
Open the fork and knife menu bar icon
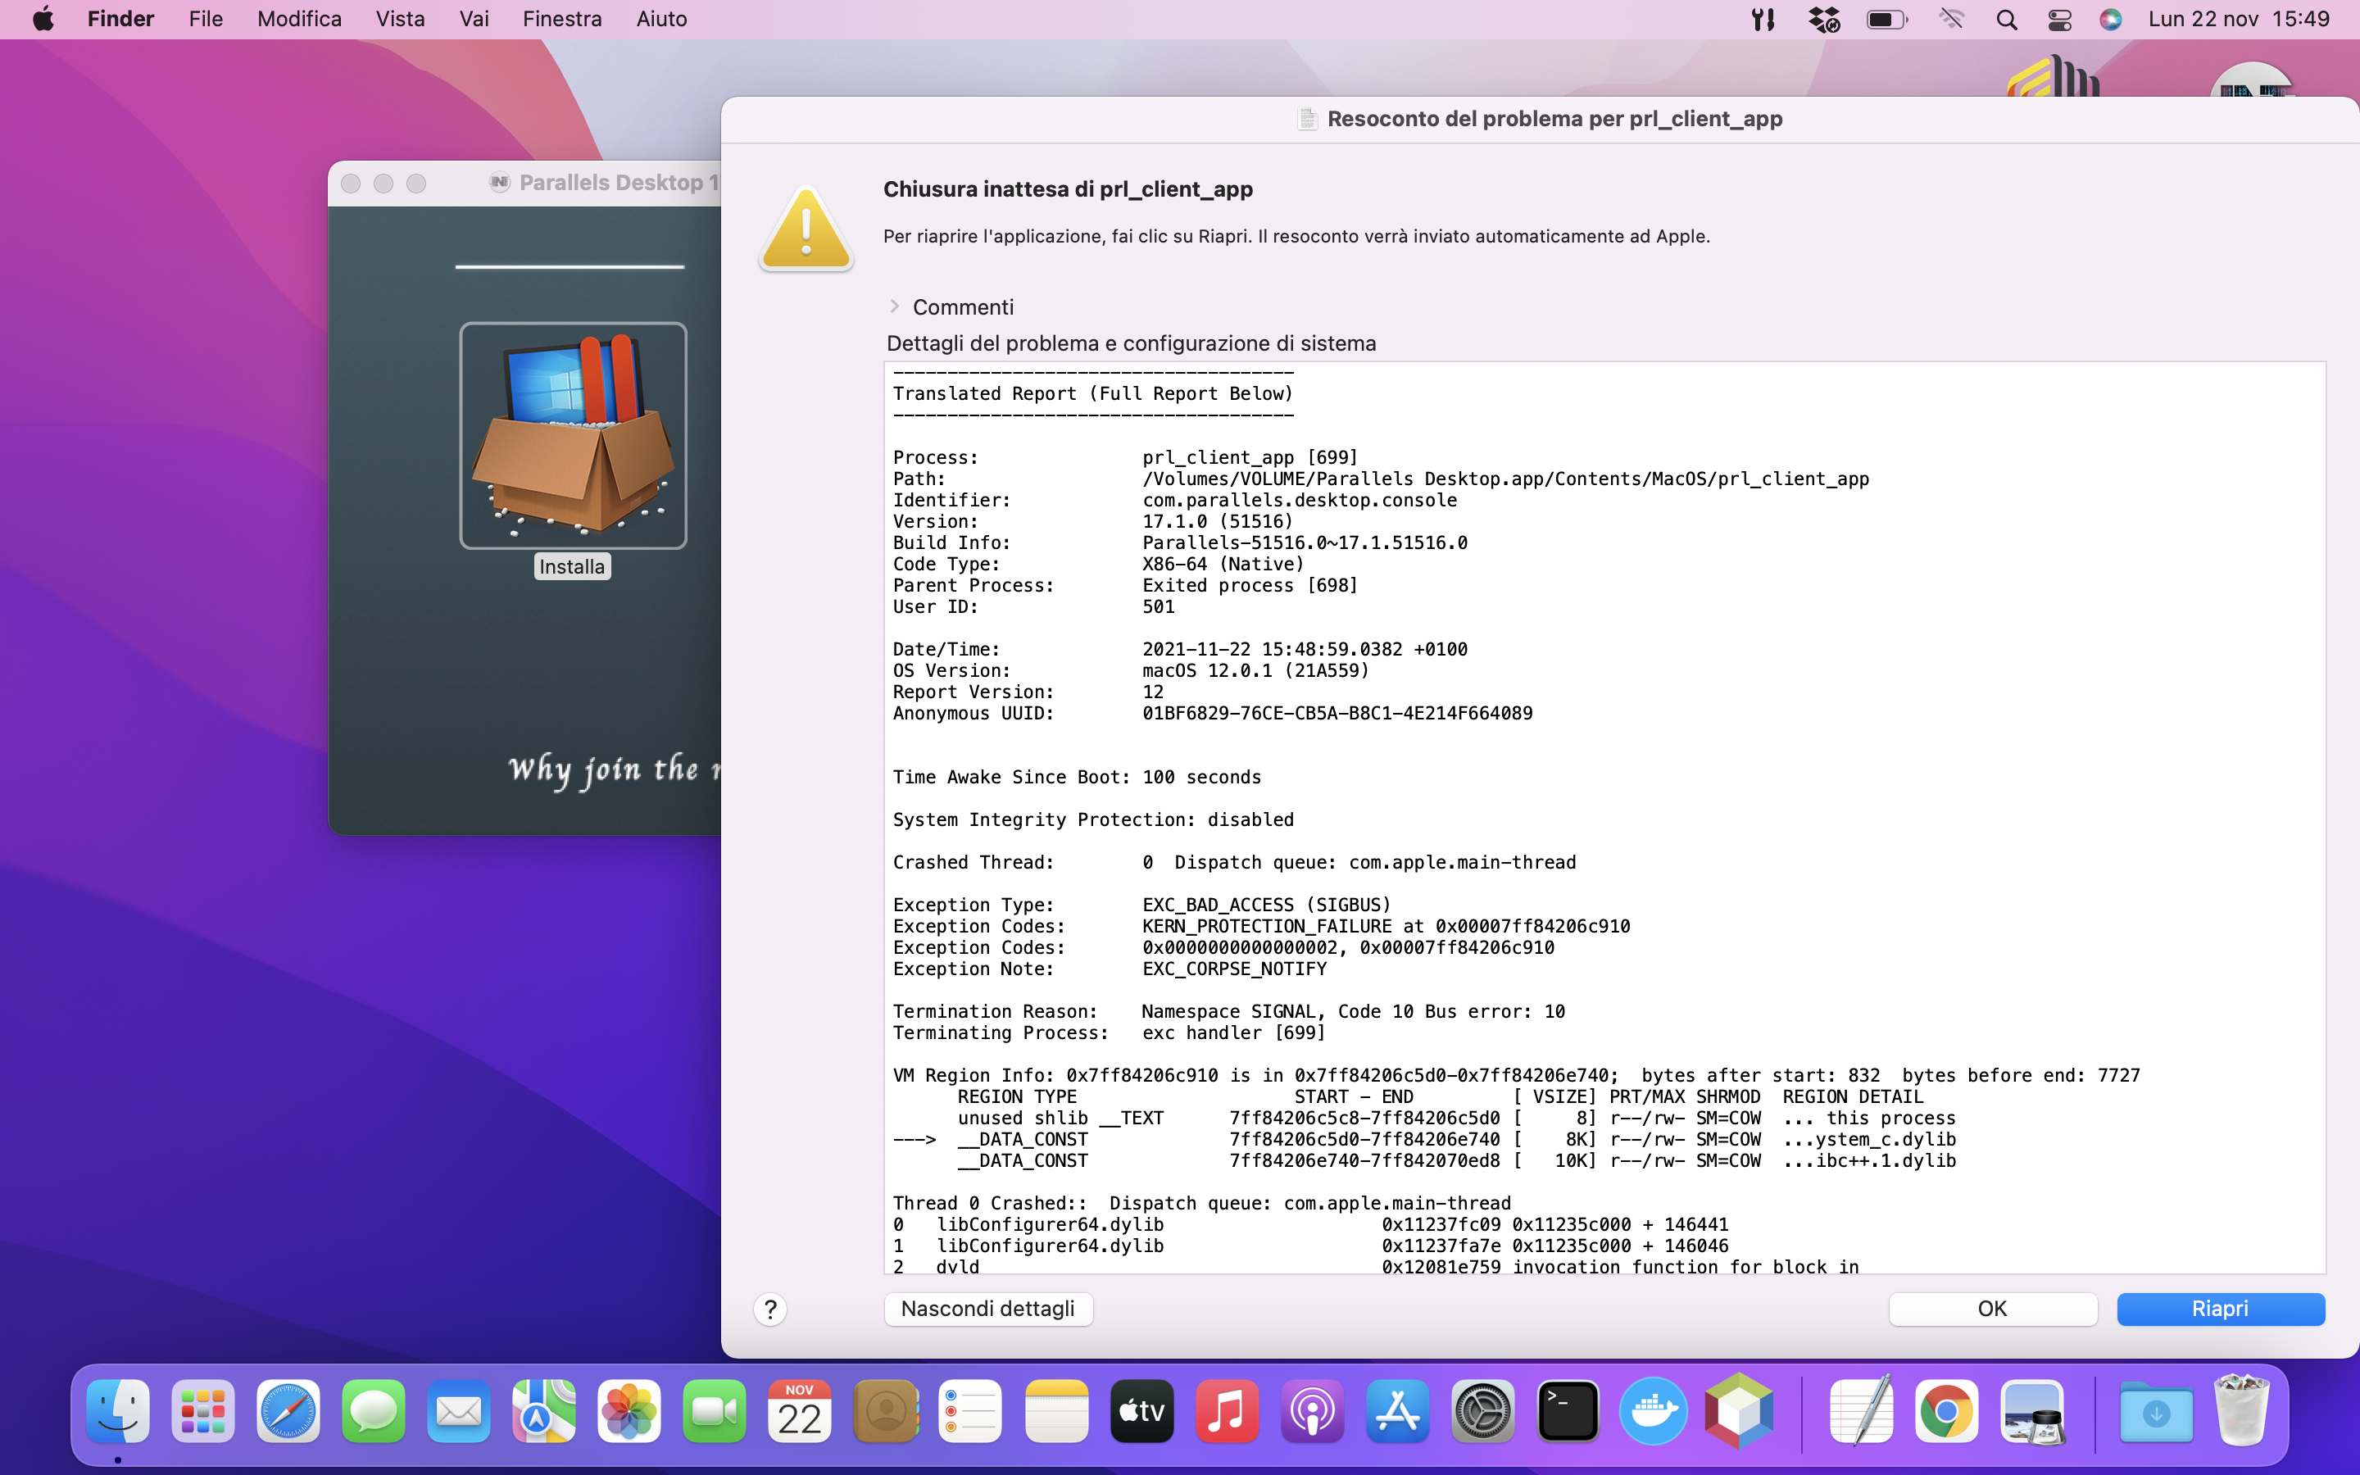click(x=1763, y=20)
